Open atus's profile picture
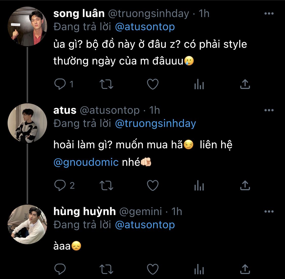The image size is (285, 279). point(27,123)
